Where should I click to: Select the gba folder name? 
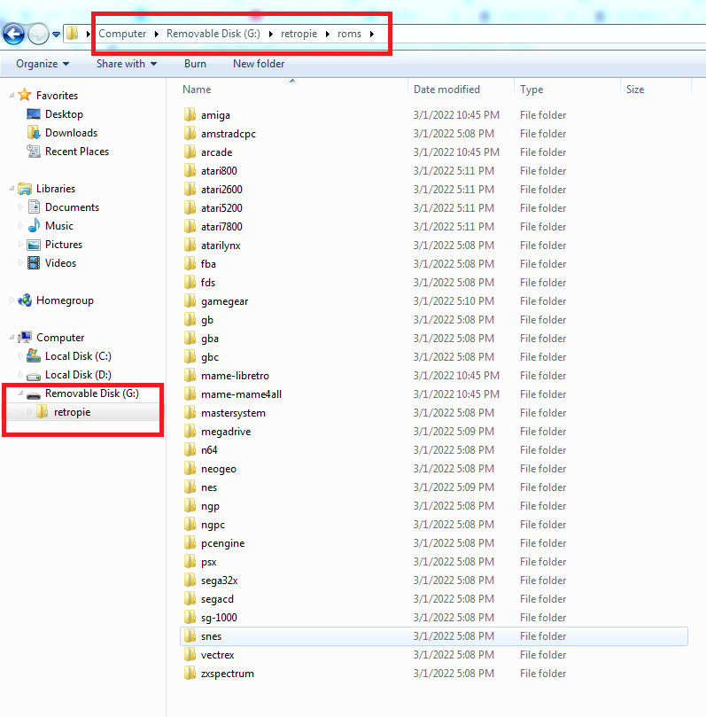tap(210, 339)
